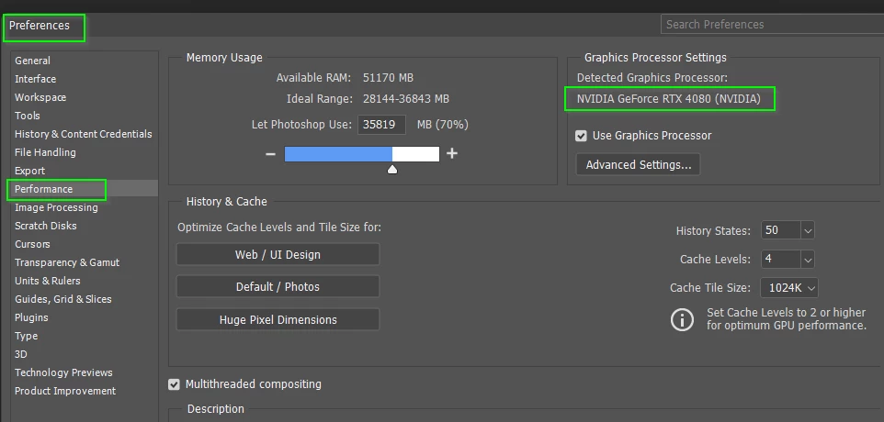Choose Web / UI Design optimization
The image size is (884, 422).
click(278, 254)
